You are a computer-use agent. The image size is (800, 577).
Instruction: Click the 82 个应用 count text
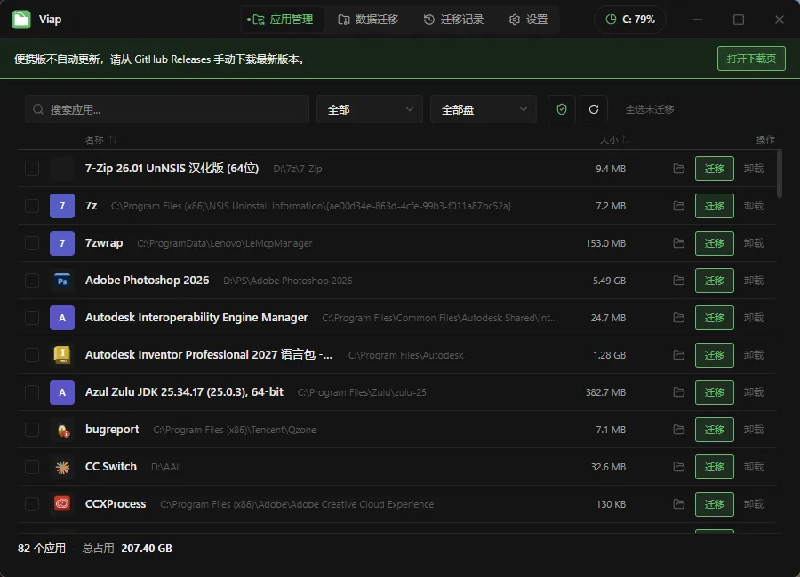[x=42, y=549]
